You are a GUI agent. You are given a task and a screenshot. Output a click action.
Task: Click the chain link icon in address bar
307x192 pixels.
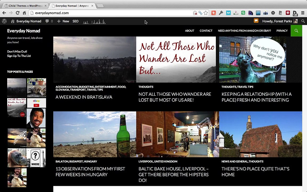pos(200,13)
